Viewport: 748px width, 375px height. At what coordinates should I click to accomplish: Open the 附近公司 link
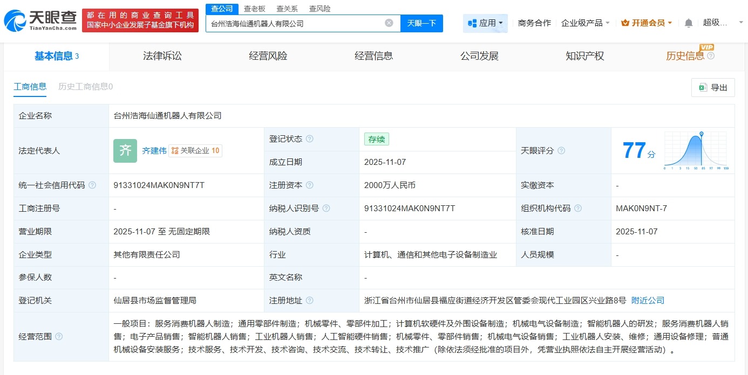[647, 300]
